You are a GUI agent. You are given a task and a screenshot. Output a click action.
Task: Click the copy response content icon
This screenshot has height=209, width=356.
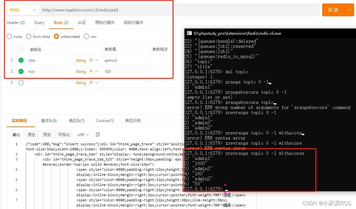tap(98, 135)
